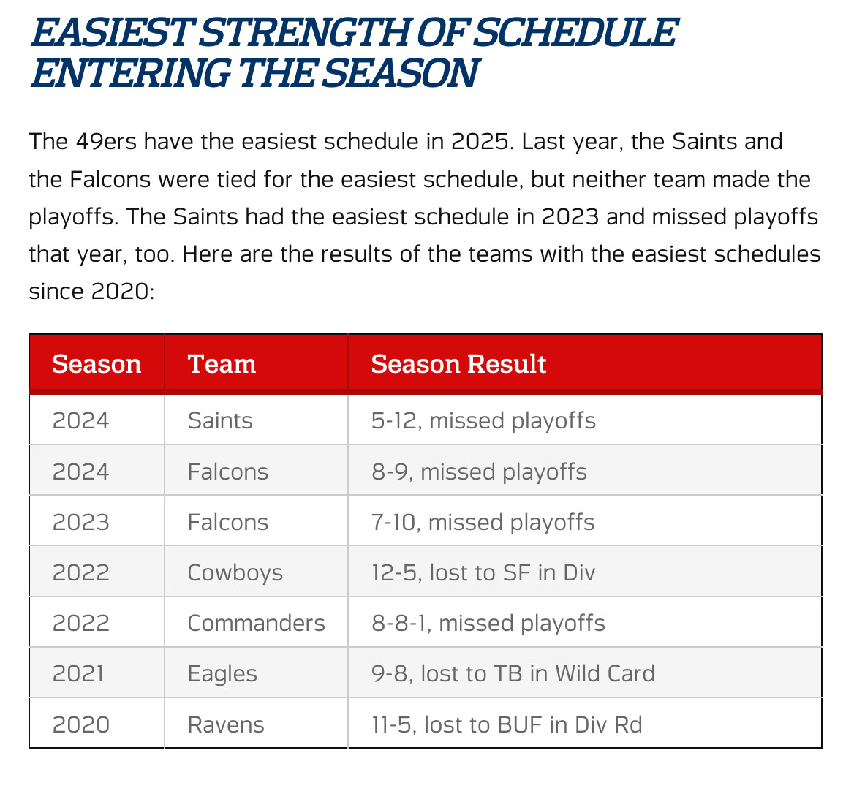Select the Cowboys team cell
The image size is (854, 791).
click(235, 572)
